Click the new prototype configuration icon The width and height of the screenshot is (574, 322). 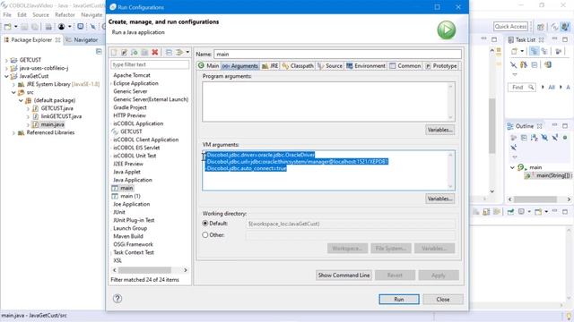[124, 53]
